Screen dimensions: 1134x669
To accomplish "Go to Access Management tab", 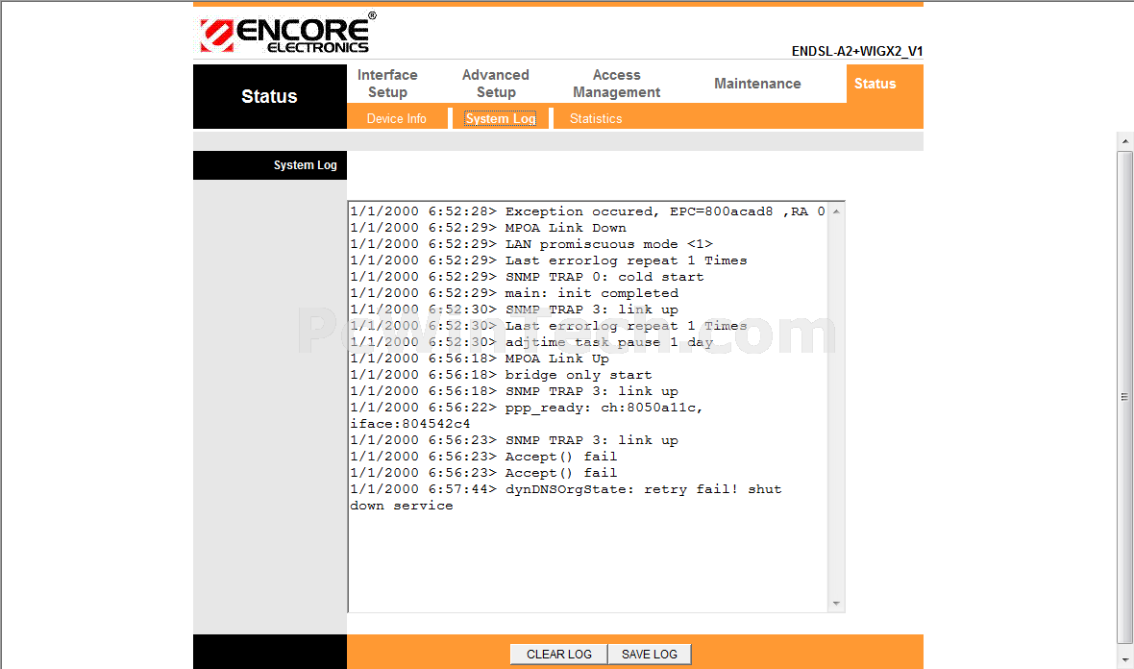I will [x=616, y=84].
